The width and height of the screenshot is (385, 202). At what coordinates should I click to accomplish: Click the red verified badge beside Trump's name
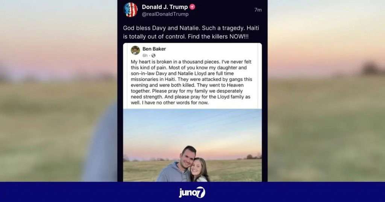pos(192,7)
